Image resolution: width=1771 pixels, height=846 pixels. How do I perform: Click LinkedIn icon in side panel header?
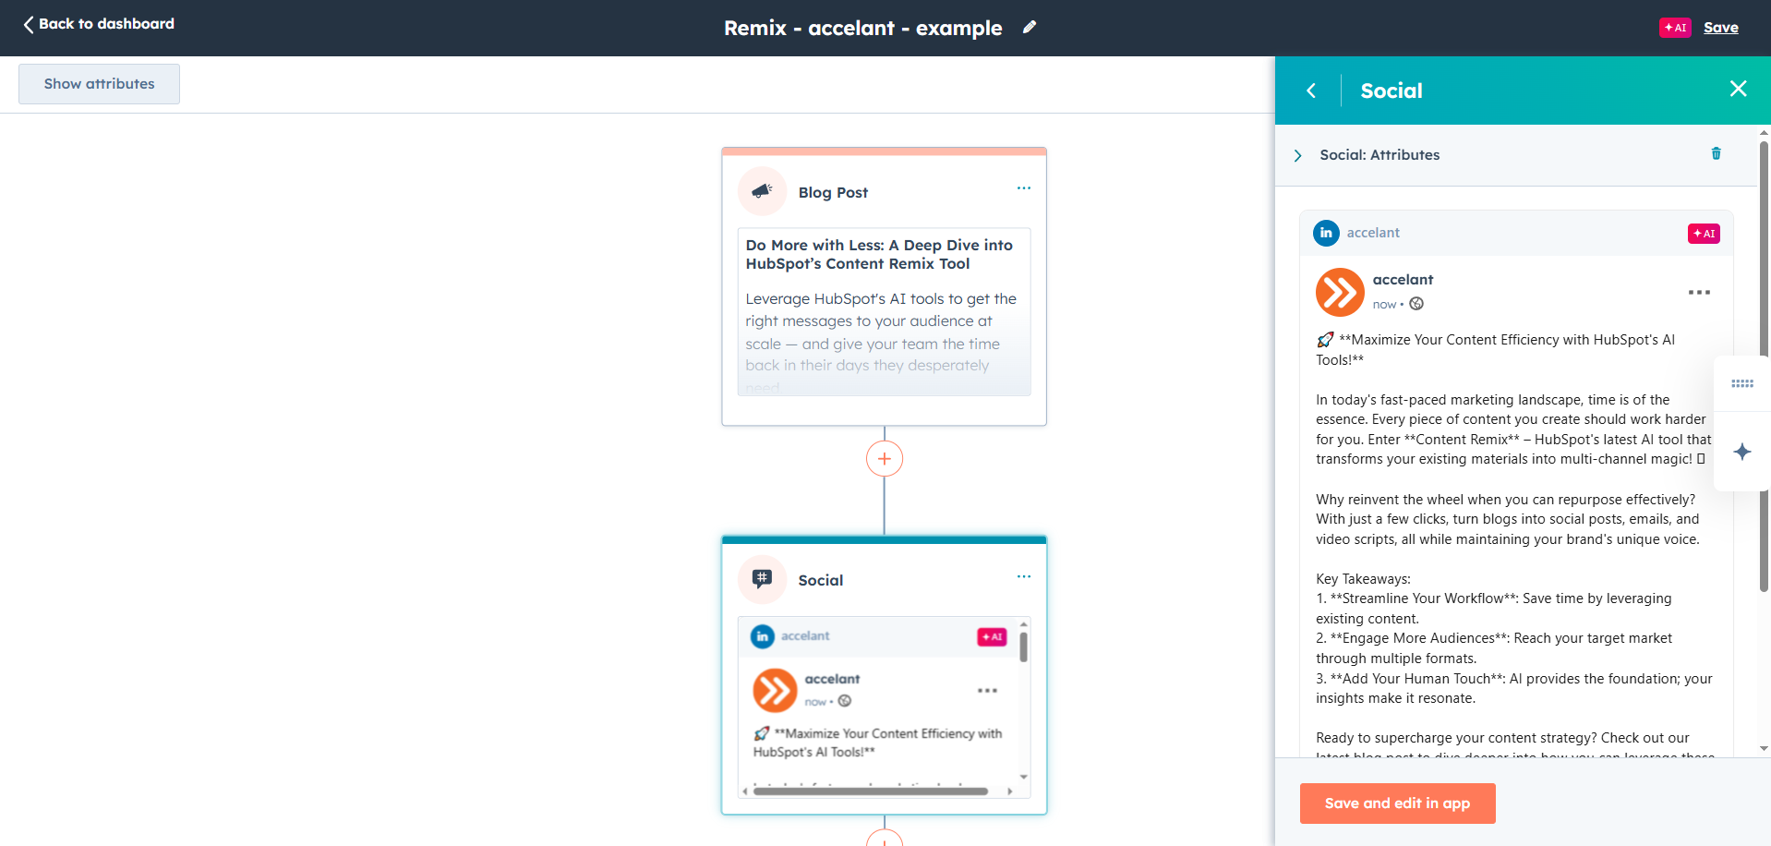point(1326,233)
